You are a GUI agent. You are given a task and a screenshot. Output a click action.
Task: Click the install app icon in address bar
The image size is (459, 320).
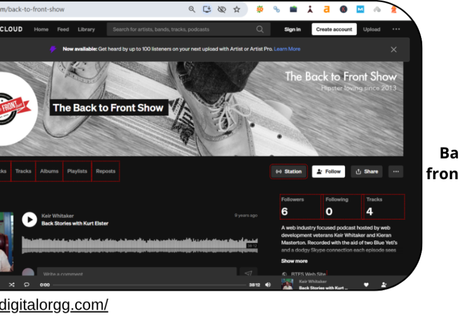(206, 9)
